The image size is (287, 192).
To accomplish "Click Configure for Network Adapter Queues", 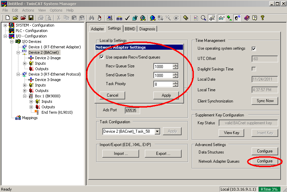I will 265,161.
